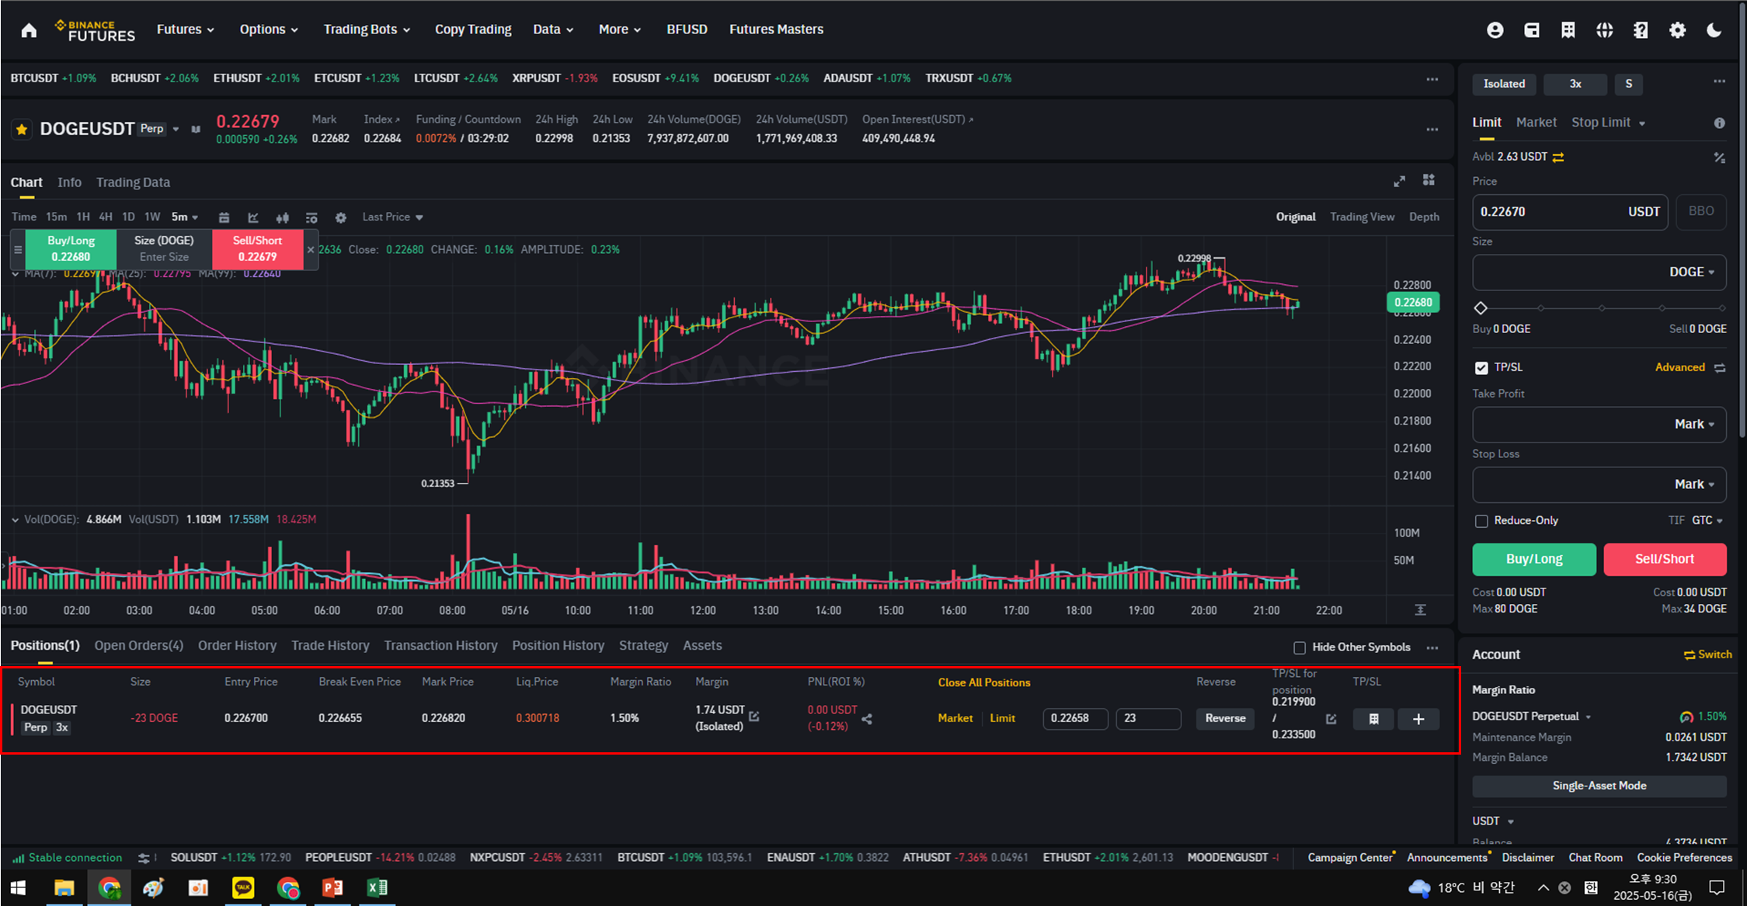Open header settings gear
Image resolution: width=1747 pixels, height=906 pixels.
tap(1677, 30)
